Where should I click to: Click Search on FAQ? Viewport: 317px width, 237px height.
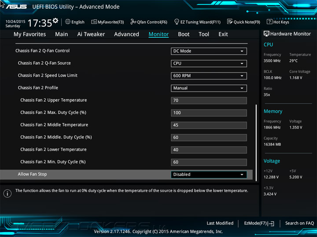pos(300,223)
